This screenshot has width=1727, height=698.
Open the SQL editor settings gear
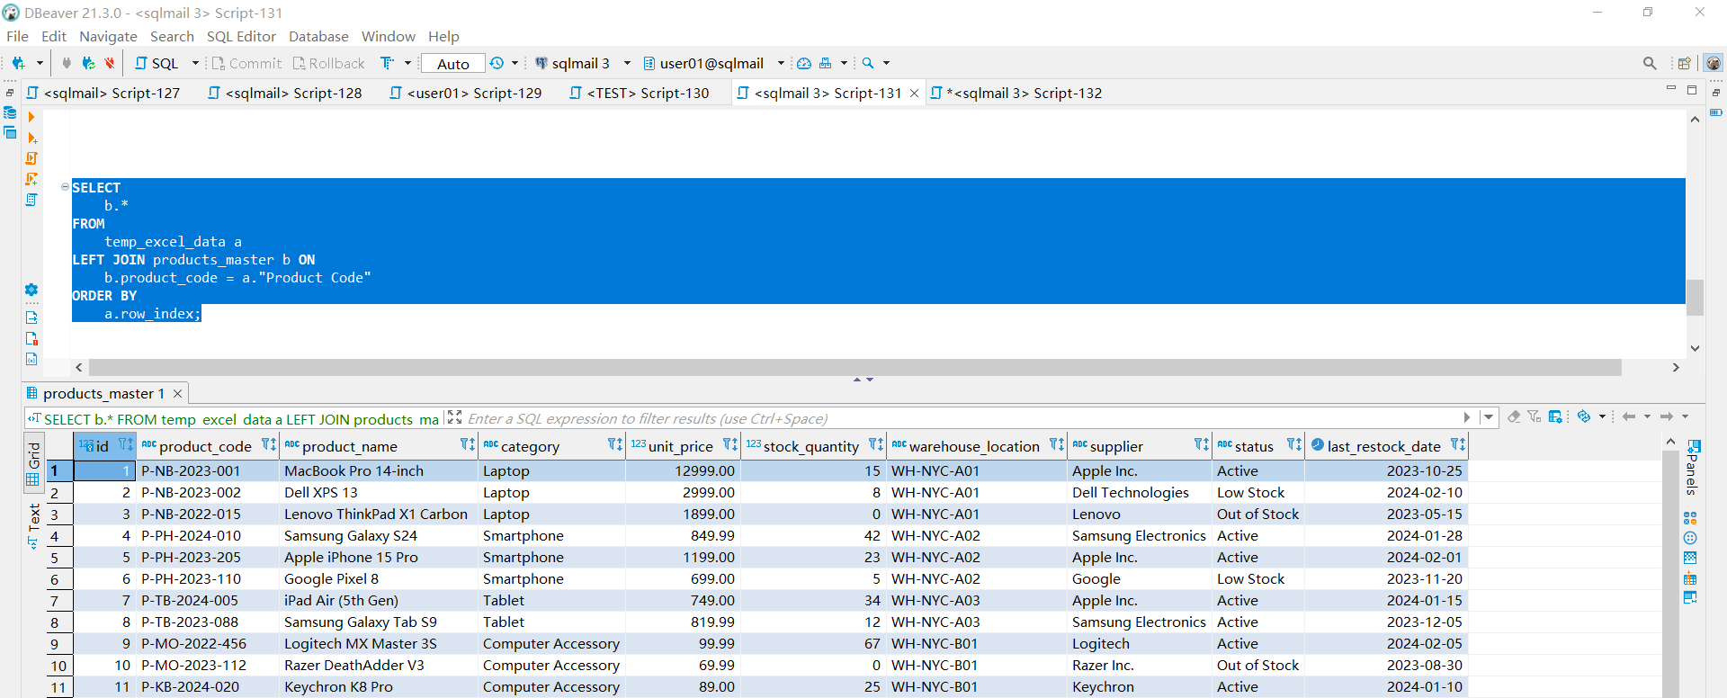click(x=31, y=290)
